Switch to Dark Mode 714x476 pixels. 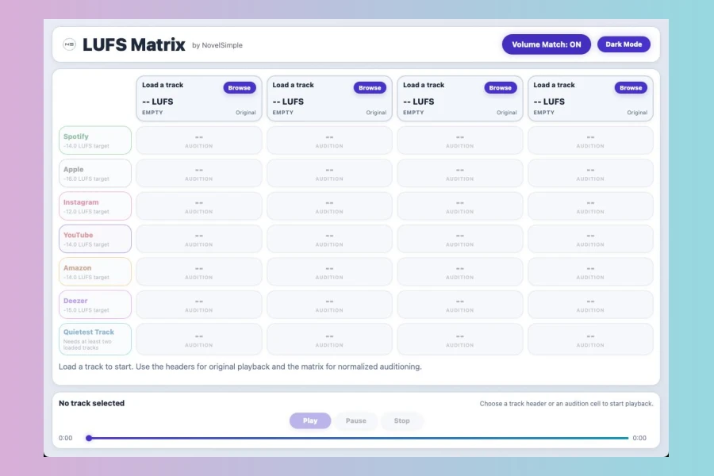[x=624, y=44]
